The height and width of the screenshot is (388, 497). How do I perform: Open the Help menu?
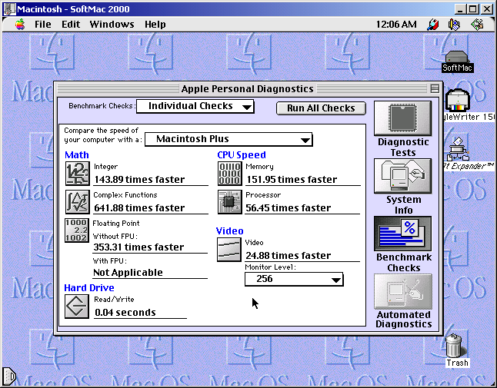tap(155, 25)
